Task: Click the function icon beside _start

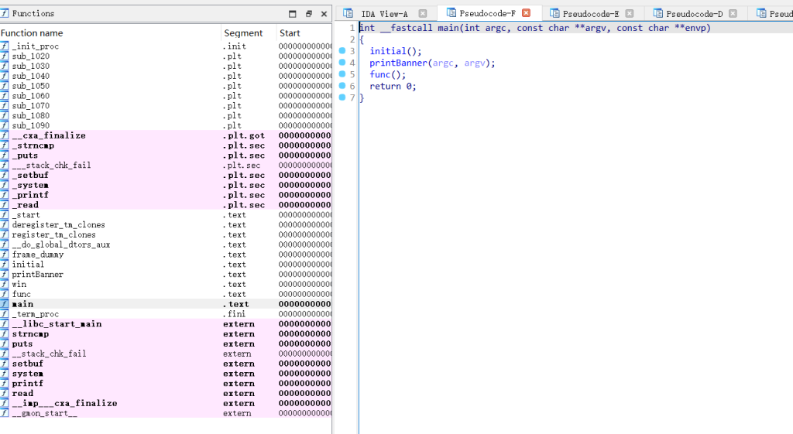Action: 5,215
